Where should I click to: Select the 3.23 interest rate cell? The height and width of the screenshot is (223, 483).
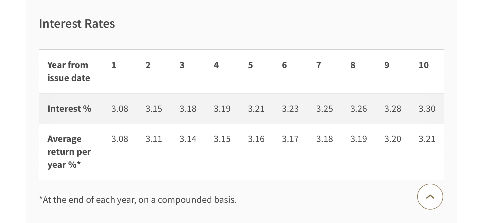tap(290, 109)
